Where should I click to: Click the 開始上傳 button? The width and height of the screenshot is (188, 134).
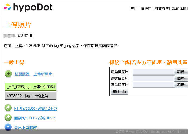(120, 91)
